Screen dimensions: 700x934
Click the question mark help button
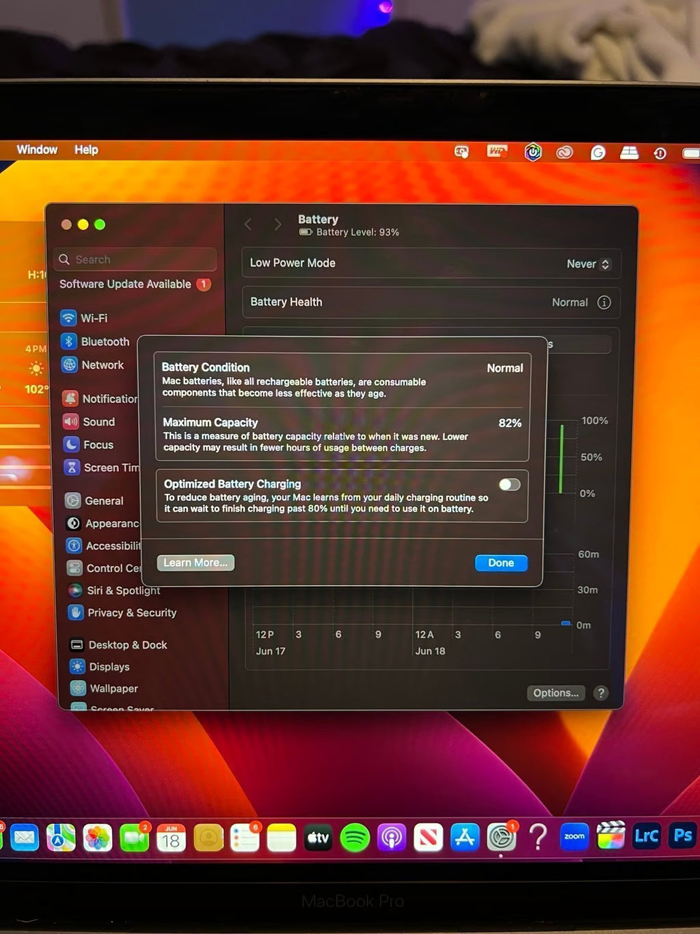coord(601,692)
